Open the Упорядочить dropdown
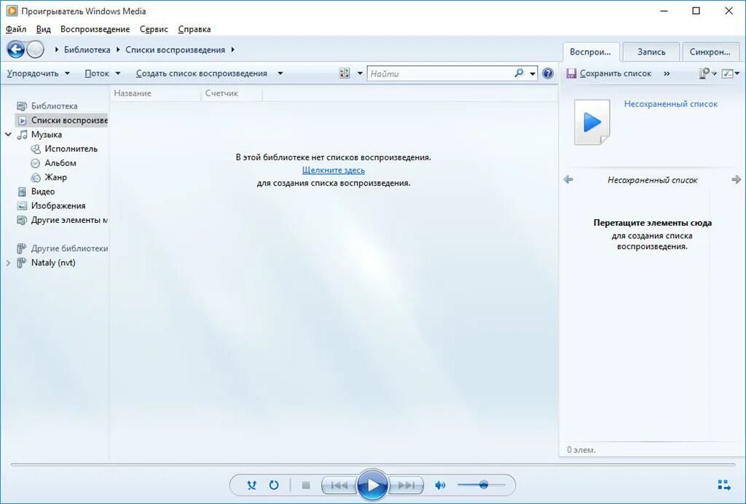 pyautogui.click(x=39, y=74)
